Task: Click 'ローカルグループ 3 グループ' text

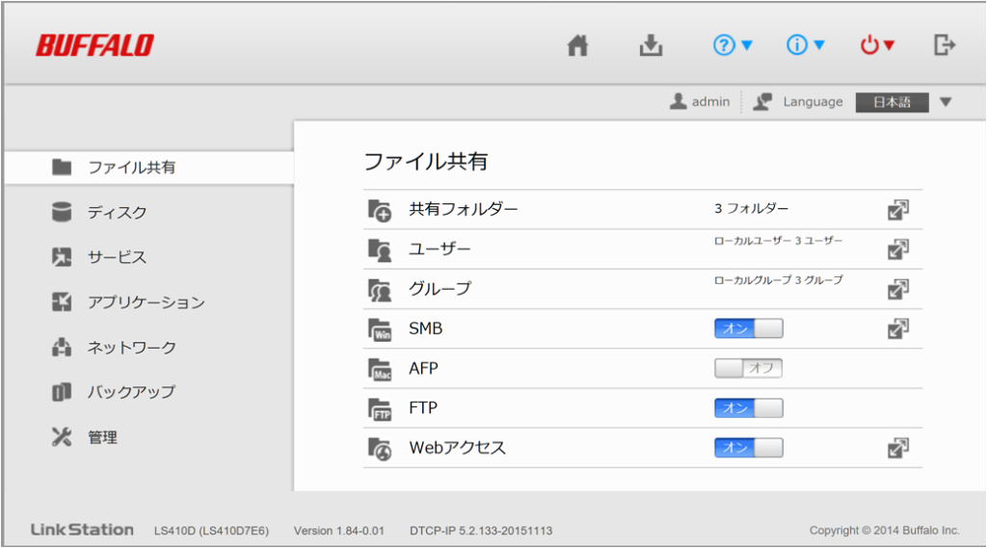Action: (778, 280)
